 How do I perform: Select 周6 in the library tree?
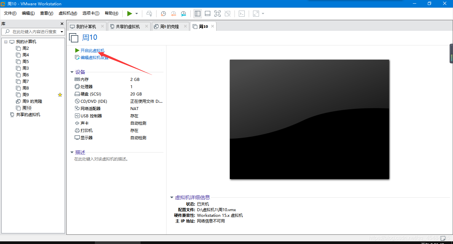[26, 75]
